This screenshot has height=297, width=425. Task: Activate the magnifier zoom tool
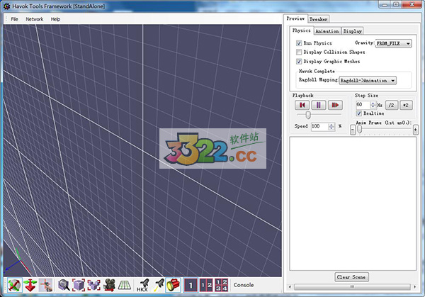point(64,285)
